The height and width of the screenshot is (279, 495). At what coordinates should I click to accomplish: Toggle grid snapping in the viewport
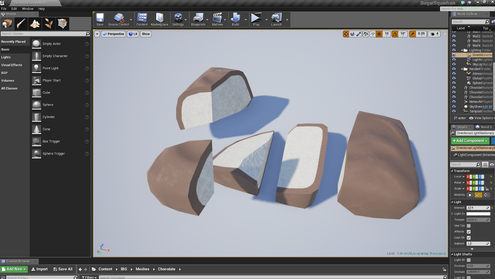(x=379, y=34)
